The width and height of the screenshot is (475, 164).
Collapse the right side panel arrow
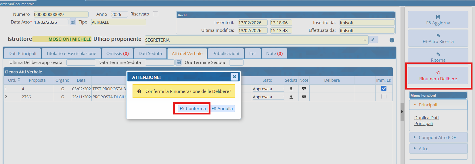click(x=402, y=112)
